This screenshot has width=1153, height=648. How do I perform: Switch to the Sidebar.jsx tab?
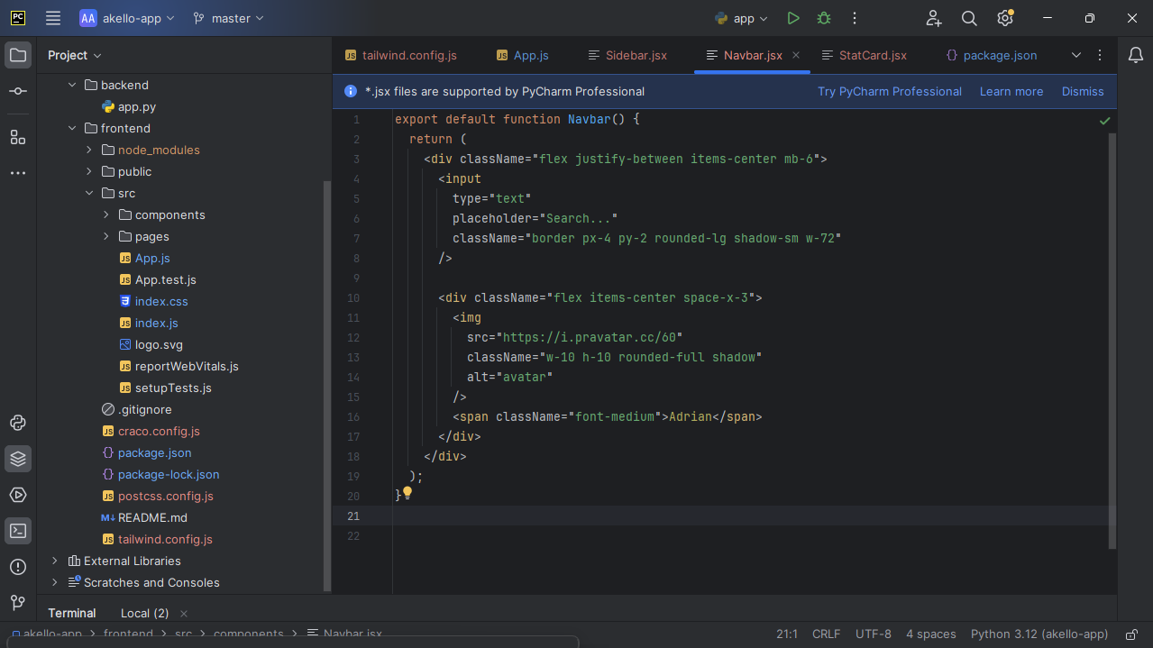(636, 55)
